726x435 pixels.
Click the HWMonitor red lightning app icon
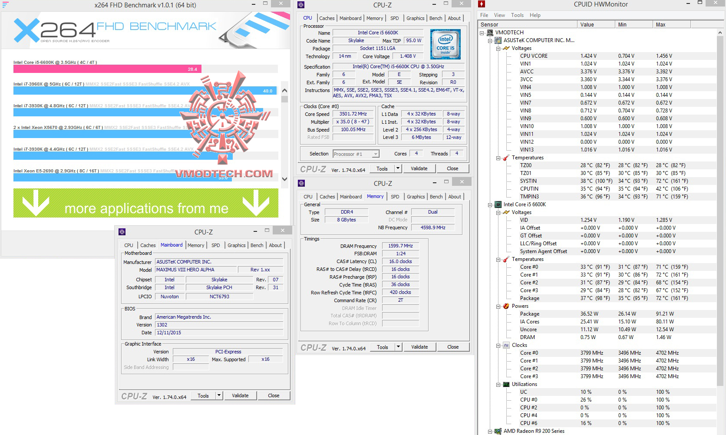482,4
